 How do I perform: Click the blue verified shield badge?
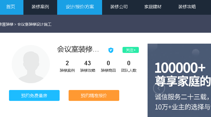(x=111, y=50)
